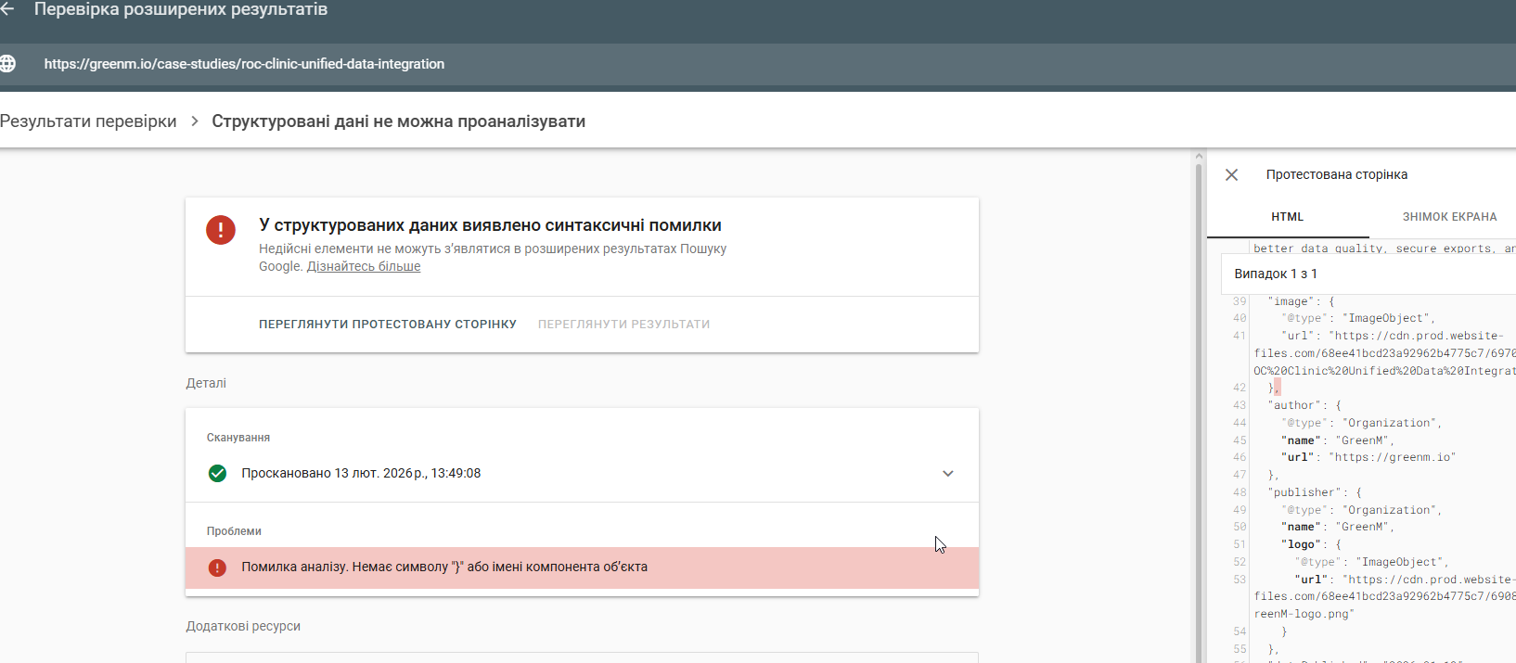Close the Протестована сторінка panel

click(x=1231, y=175)
